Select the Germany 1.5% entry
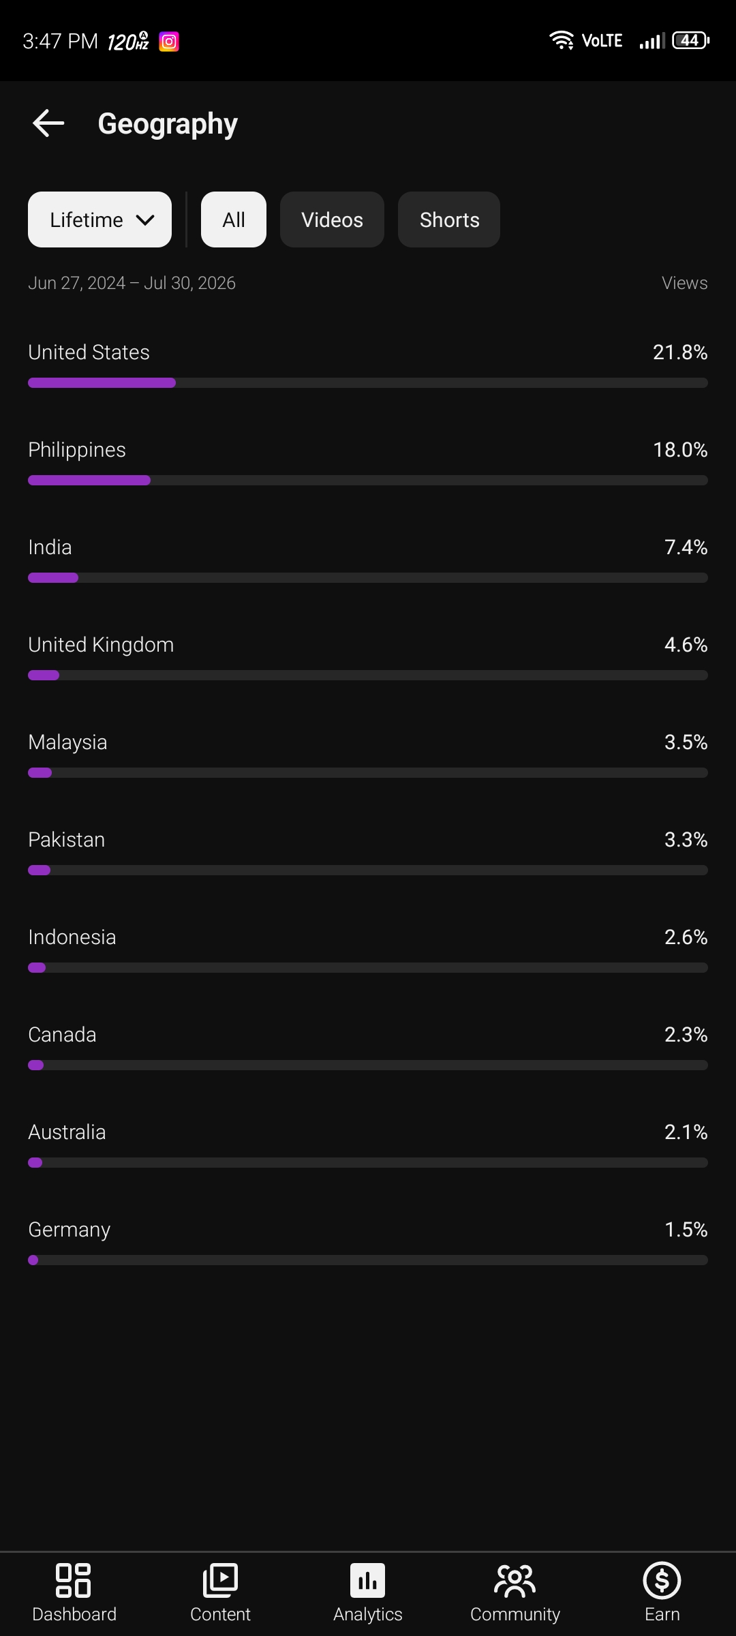This screenshot has height=1636, width=736. (368, 1242)
